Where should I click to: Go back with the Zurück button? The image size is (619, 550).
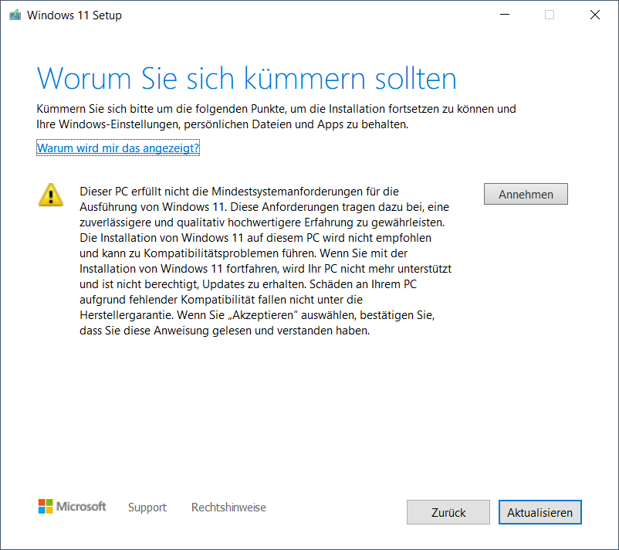448,512
